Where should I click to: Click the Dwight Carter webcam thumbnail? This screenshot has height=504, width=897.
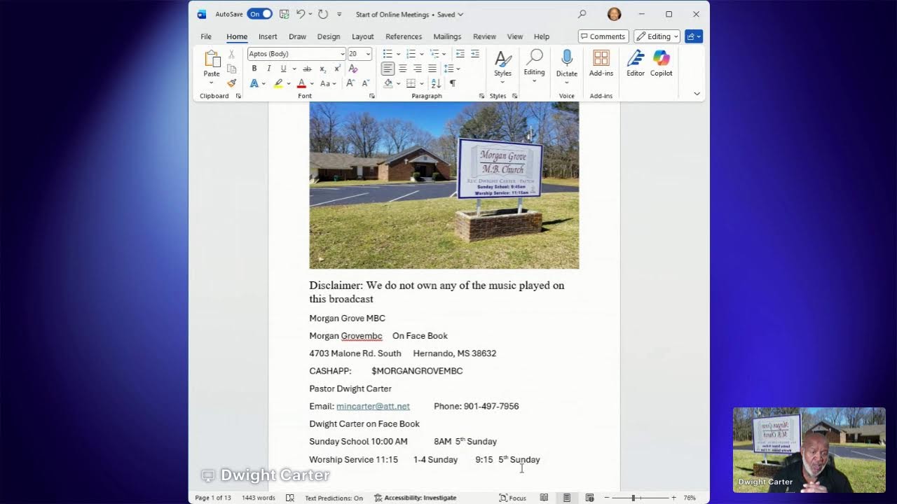pos(809,450)
